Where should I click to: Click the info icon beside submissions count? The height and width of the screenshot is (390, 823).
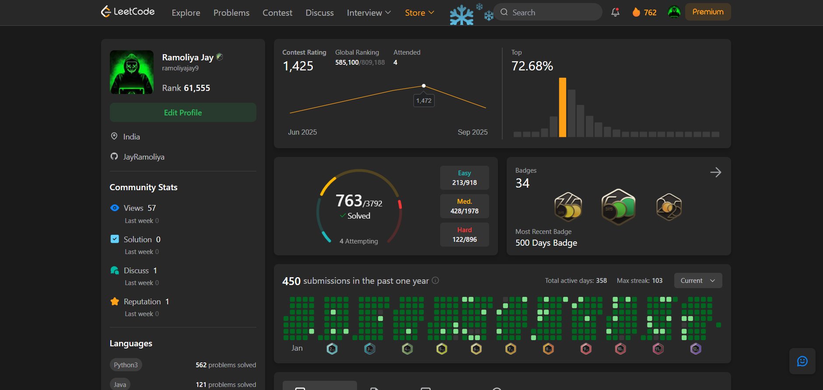[435, 281]
